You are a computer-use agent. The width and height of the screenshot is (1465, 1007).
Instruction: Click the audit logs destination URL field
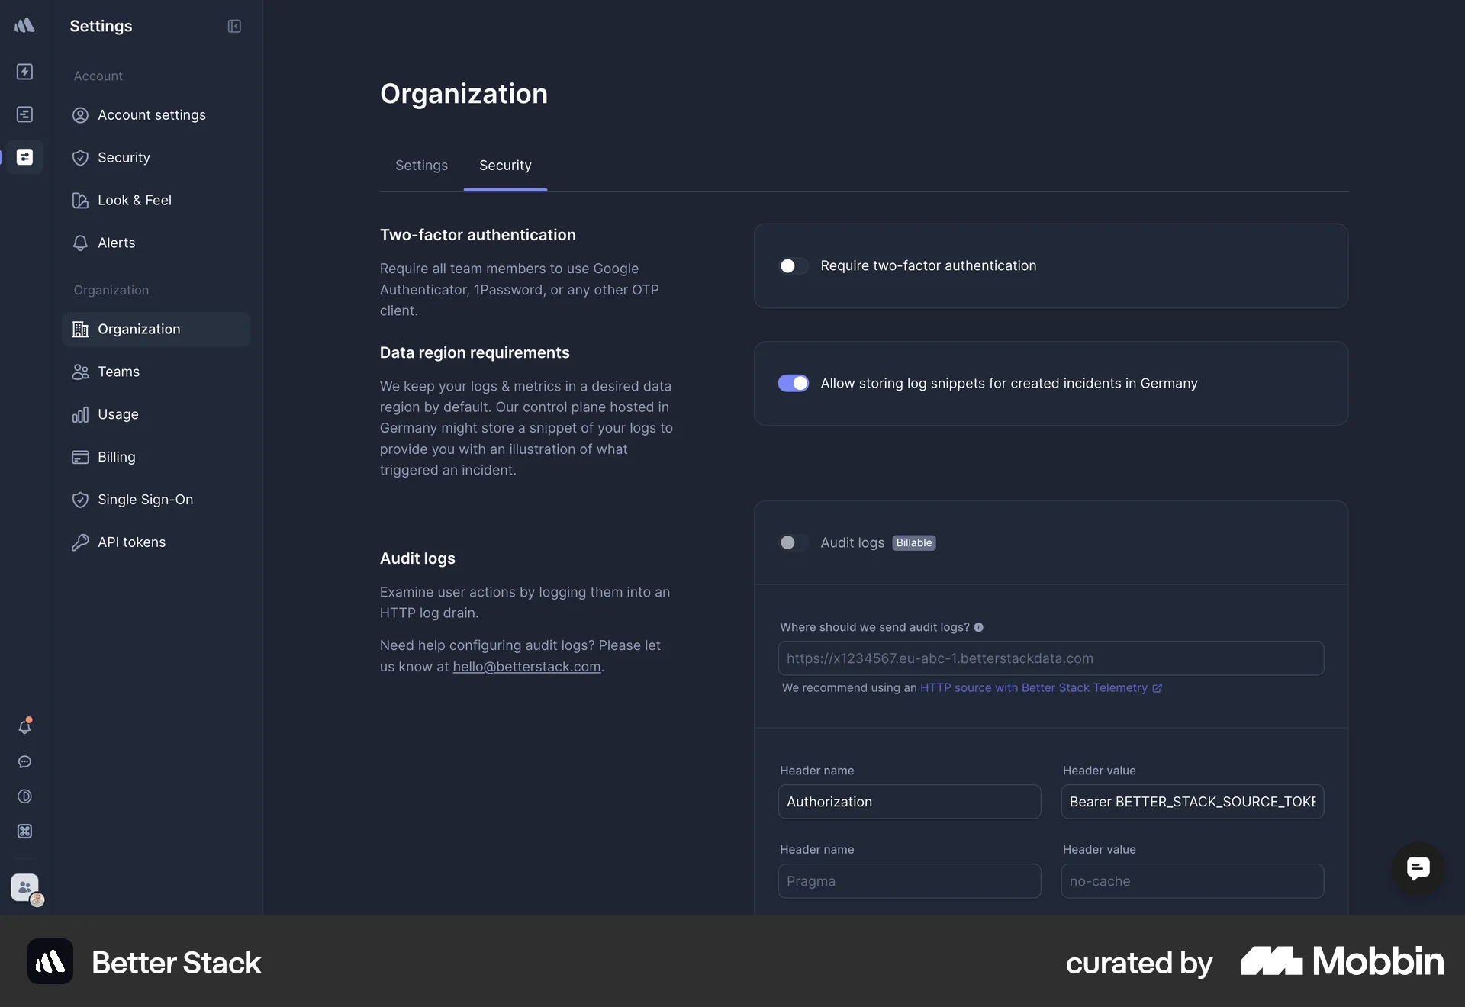[x=1050, y=658]
